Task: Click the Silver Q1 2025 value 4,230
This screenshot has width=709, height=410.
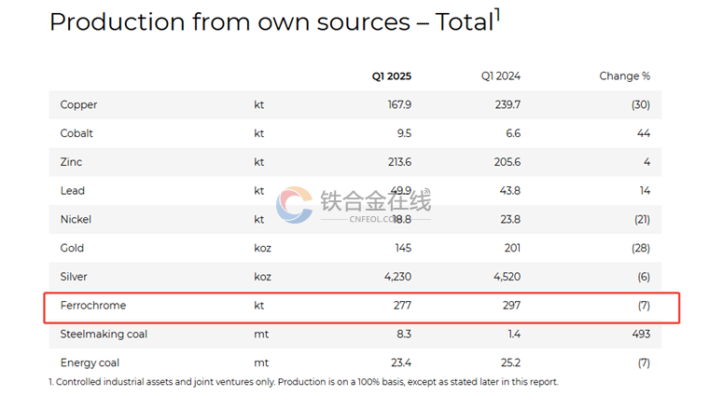Action: [398, 277]
